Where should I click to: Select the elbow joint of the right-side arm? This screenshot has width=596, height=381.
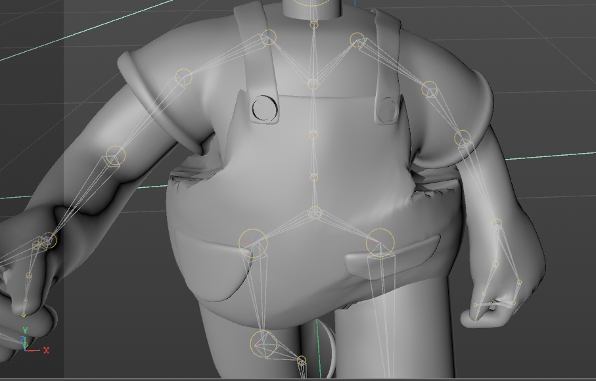click(463, 138)
